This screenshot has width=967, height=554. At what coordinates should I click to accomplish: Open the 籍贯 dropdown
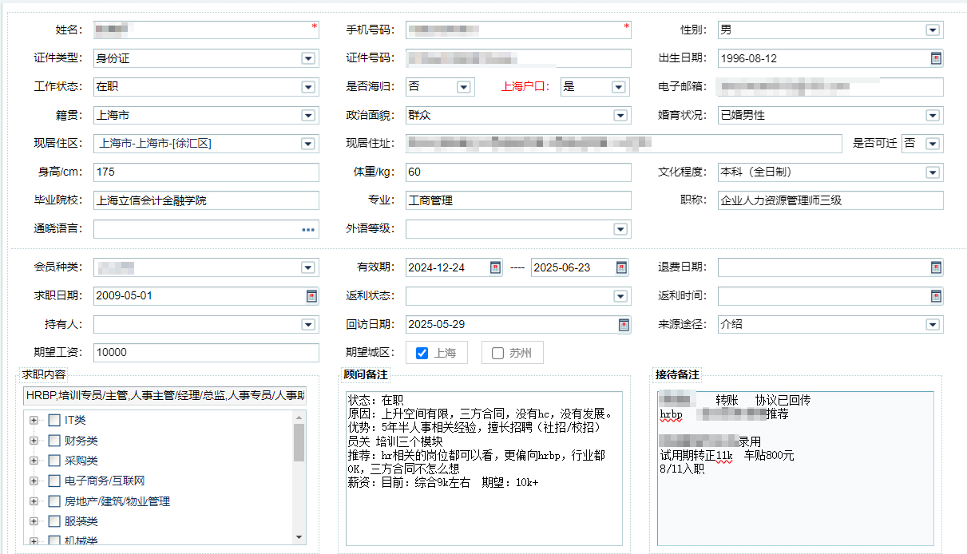pos(308,116)
